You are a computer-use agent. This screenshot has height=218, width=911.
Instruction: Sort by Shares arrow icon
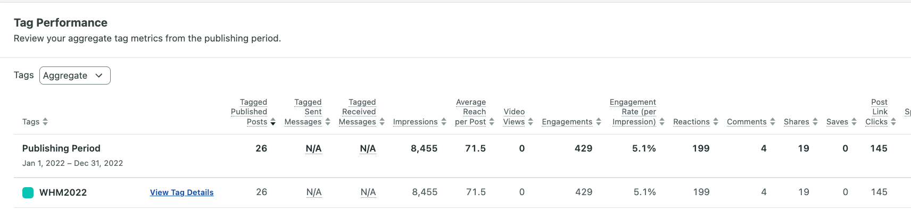[815, 122]
